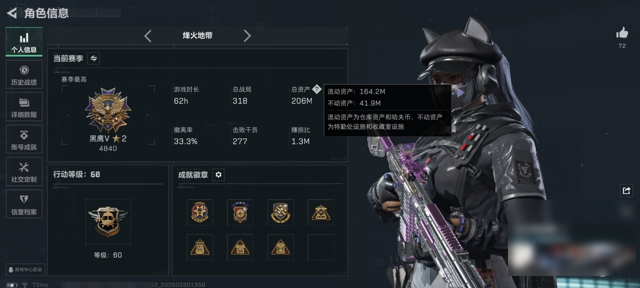Click the 游戏中心启动 button
This screenshot has width=640, height=288.
click(x=25, y=270)
